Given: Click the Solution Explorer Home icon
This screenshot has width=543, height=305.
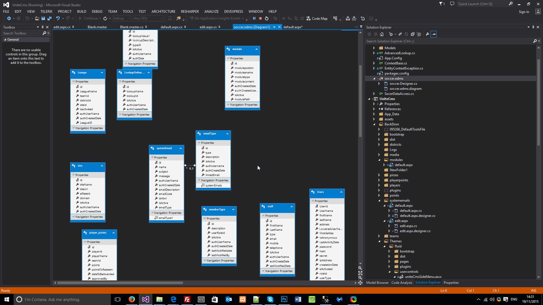Looking at the screenshot, I should click(382, 34).
